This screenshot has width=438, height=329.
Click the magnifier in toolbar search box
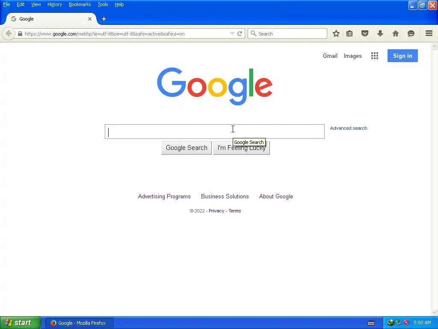pyautogui.click(x=253, y=33)
